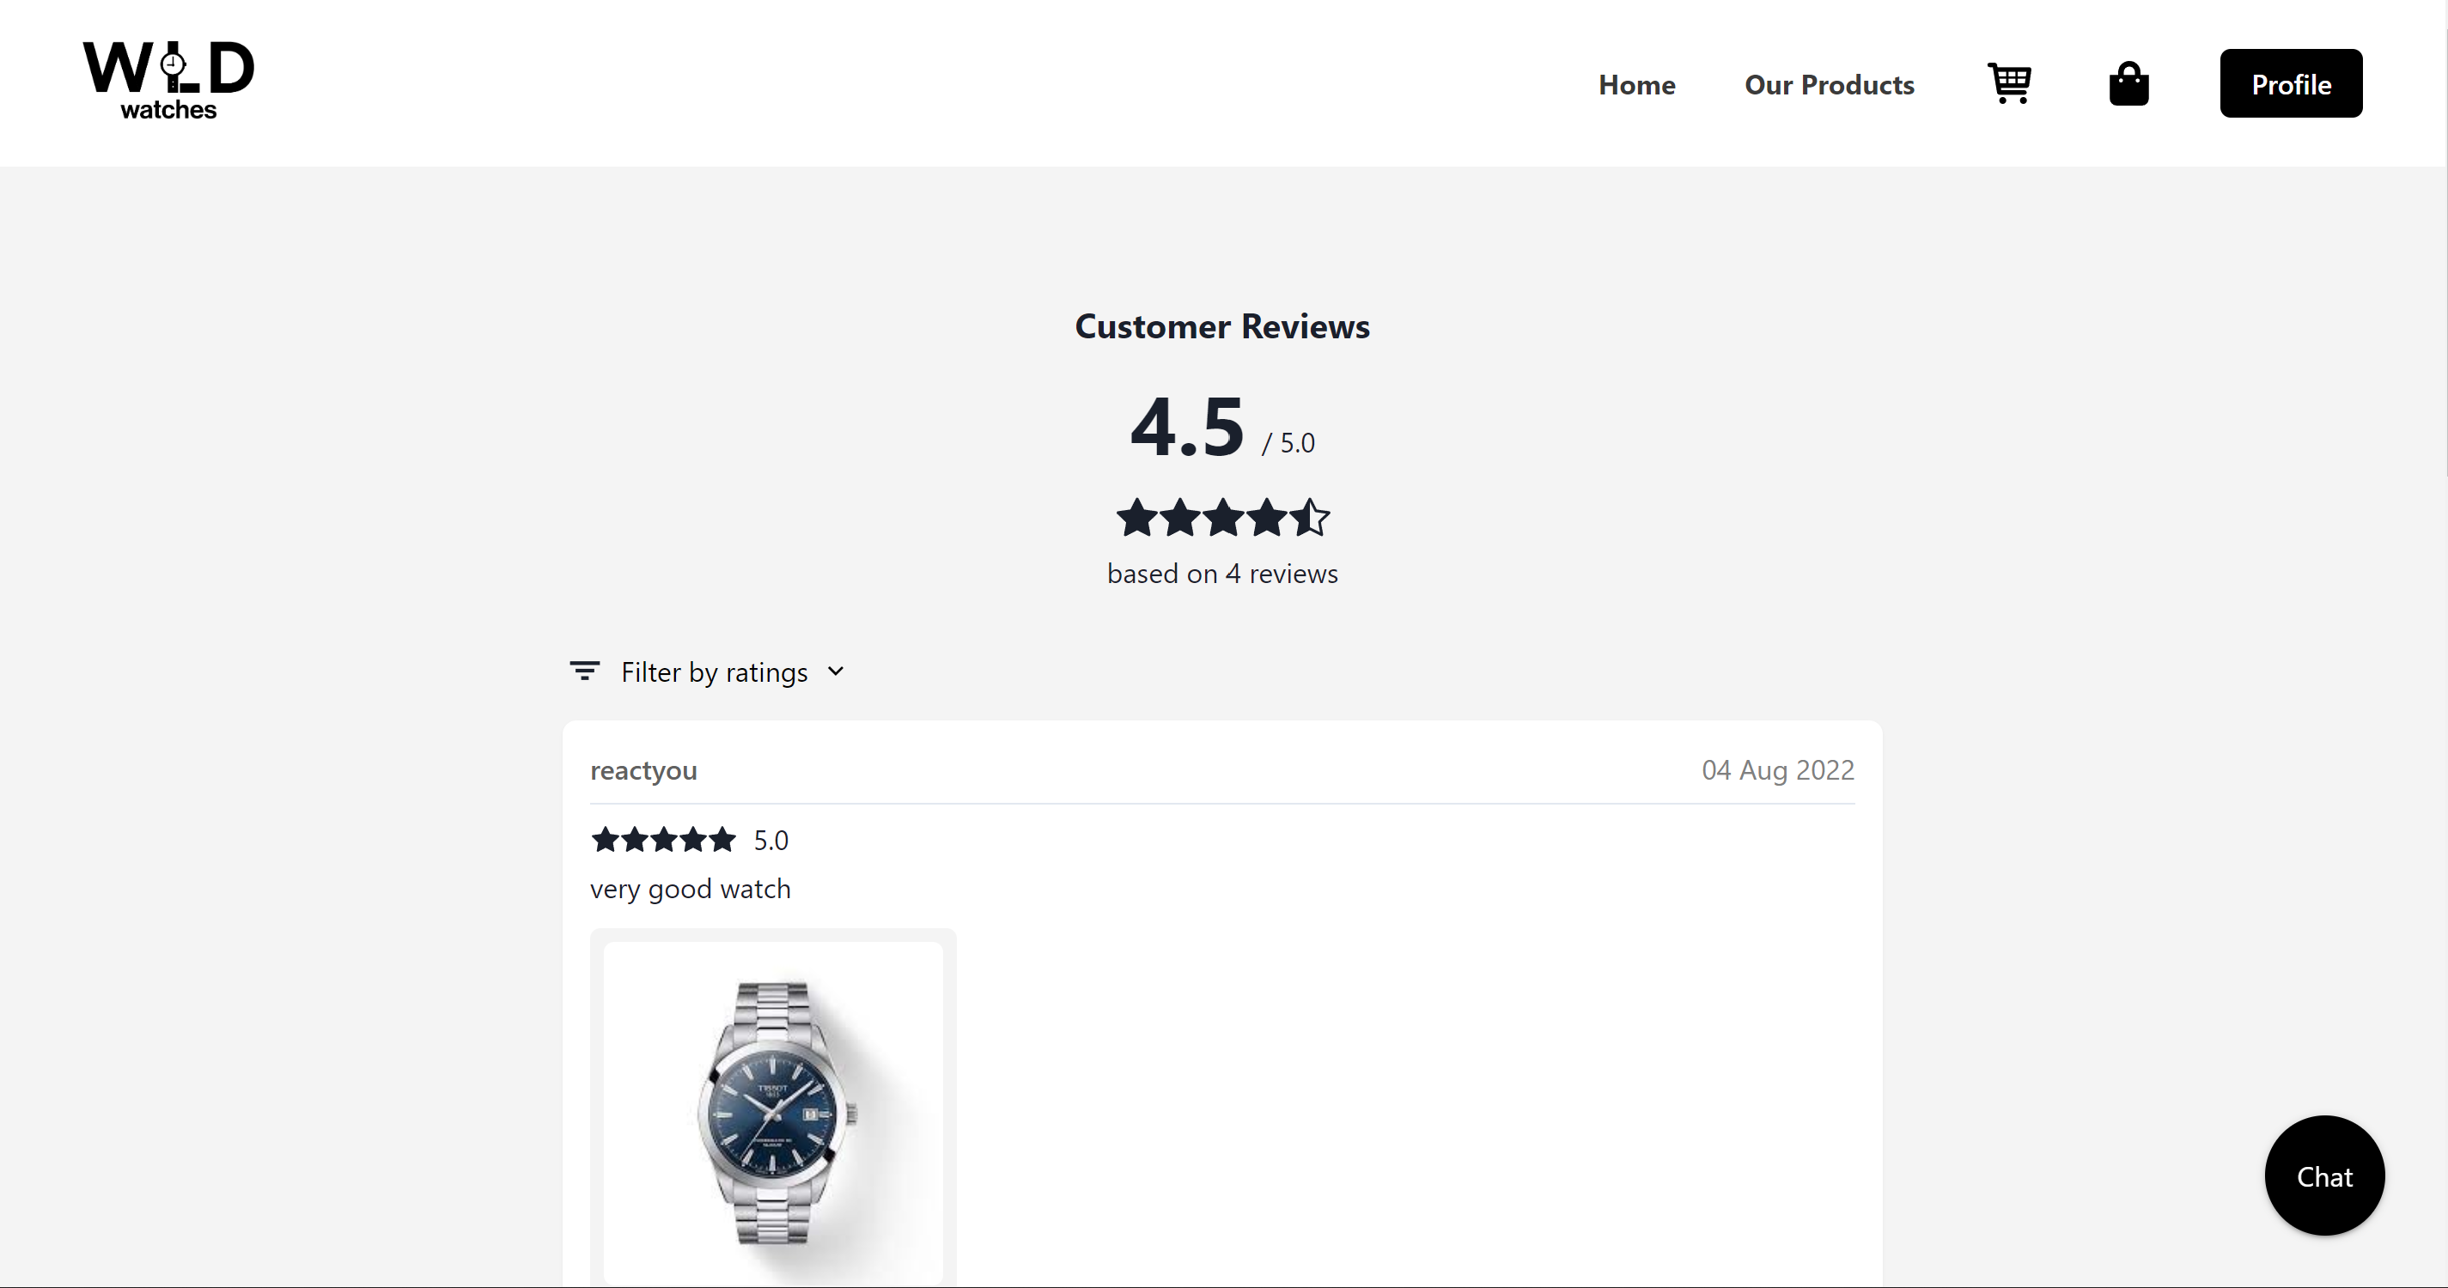Click the 04 Aug 2022 review date
Viewport: 2448px width, 1288px height.
point(1778,770)
